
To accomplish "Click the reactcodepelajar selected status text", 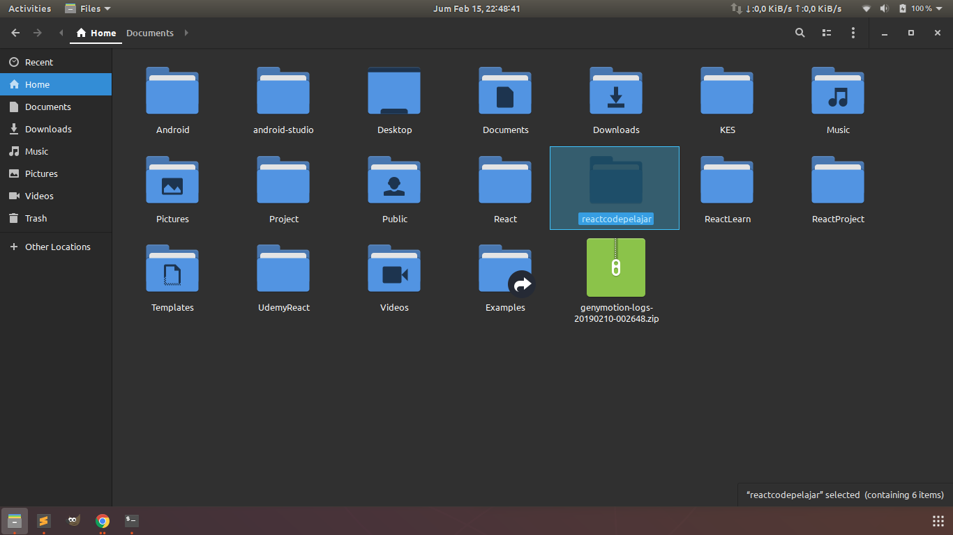I will tap(845, 495).
